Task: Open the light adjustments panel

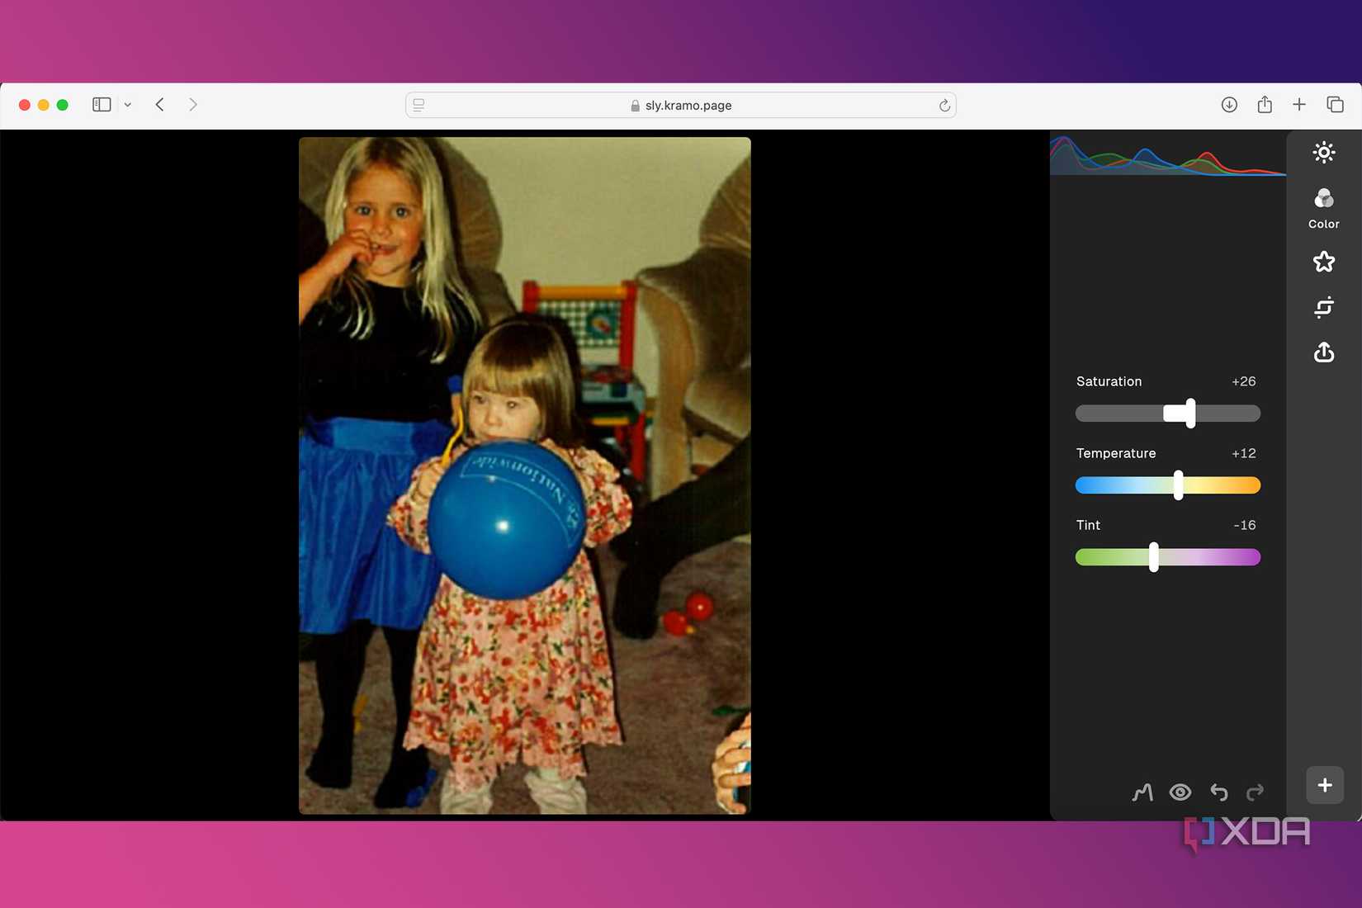Action: tap(1323, 152)
